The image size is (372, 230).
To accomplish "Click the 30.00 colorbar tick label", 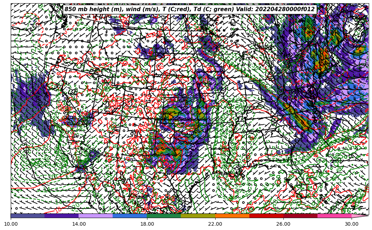I will [352, 224].
